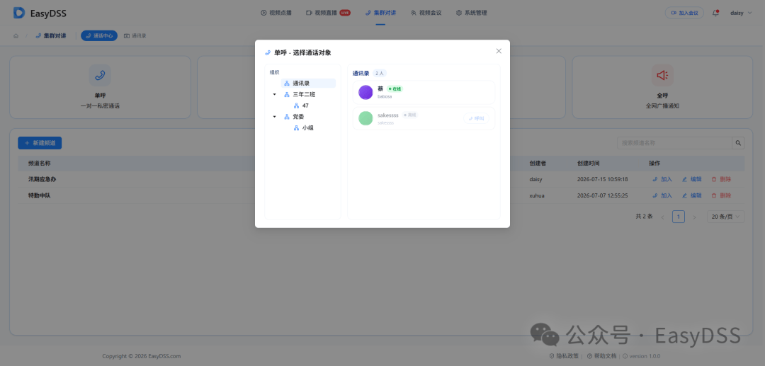Open the 视频会议 menu
Screen dimensions: 765x366
pyautogui.click(x=426, y=13)
